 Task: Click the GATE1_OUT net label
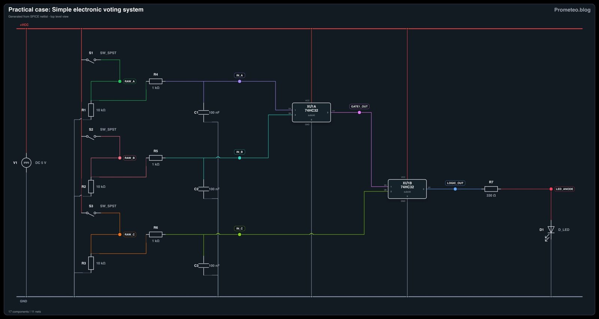click(x=359, y=106)
